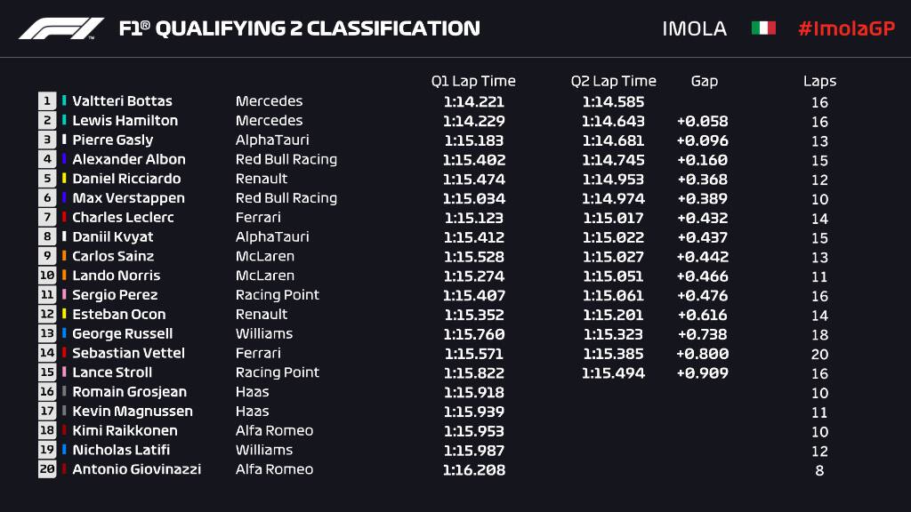
Task: Click Williams color bar beside Nicholas Latifi
Action: (x=64, y=450)
